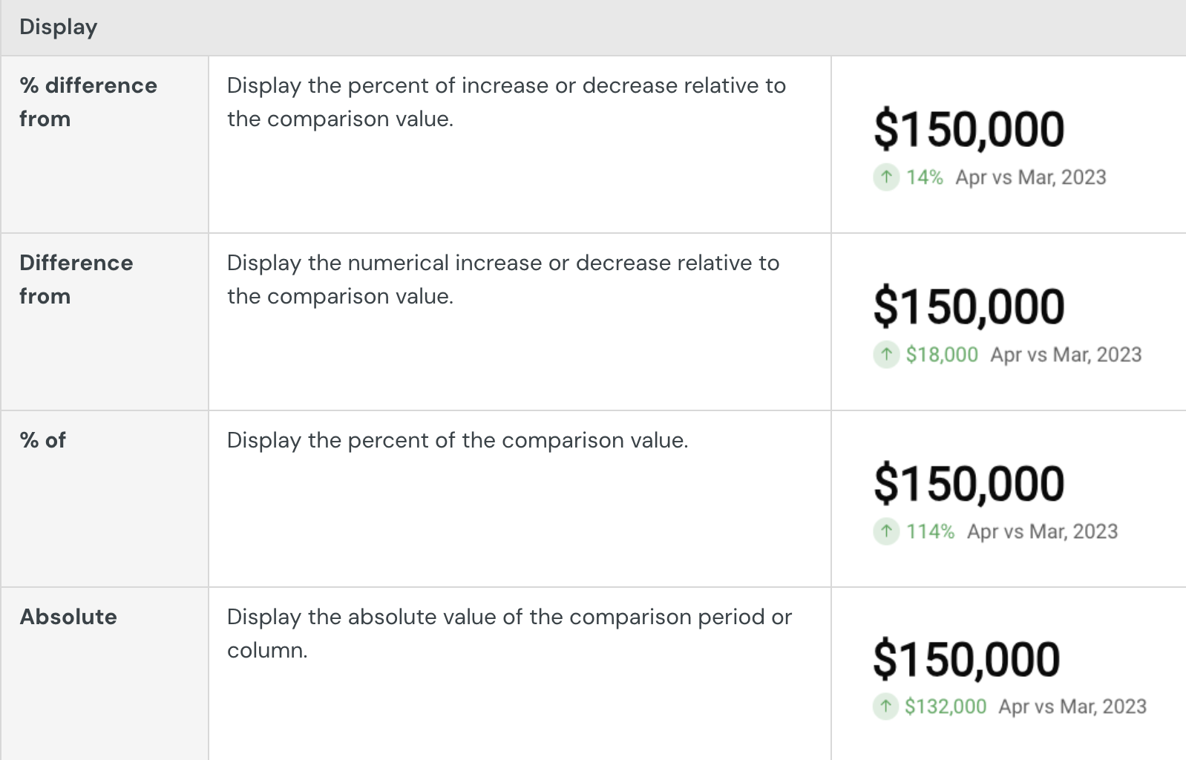Click the green up arrow beside 14%

click(886, 177)
